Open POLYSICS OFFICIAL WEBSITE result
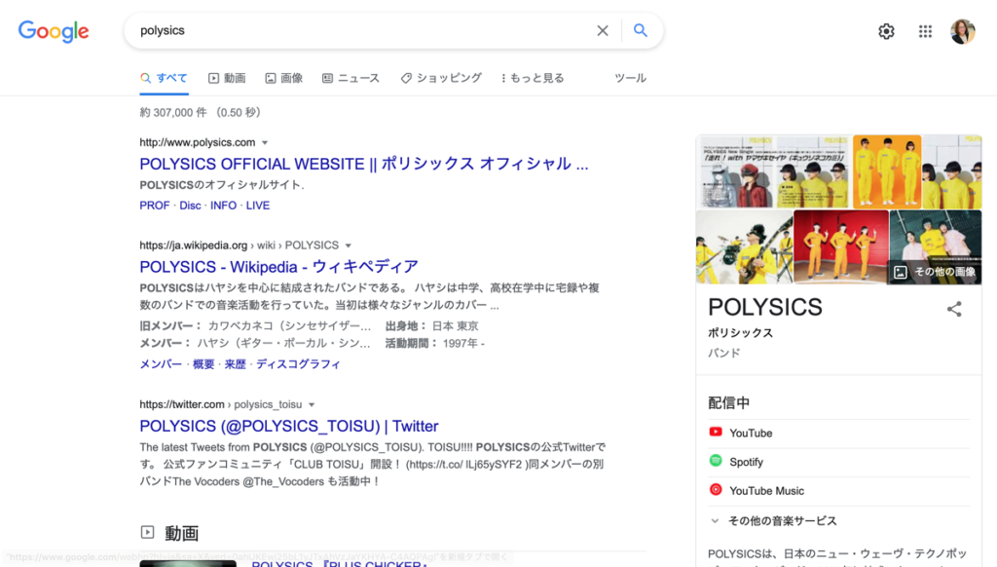997x567 pixels. click(x=364, y=164)
